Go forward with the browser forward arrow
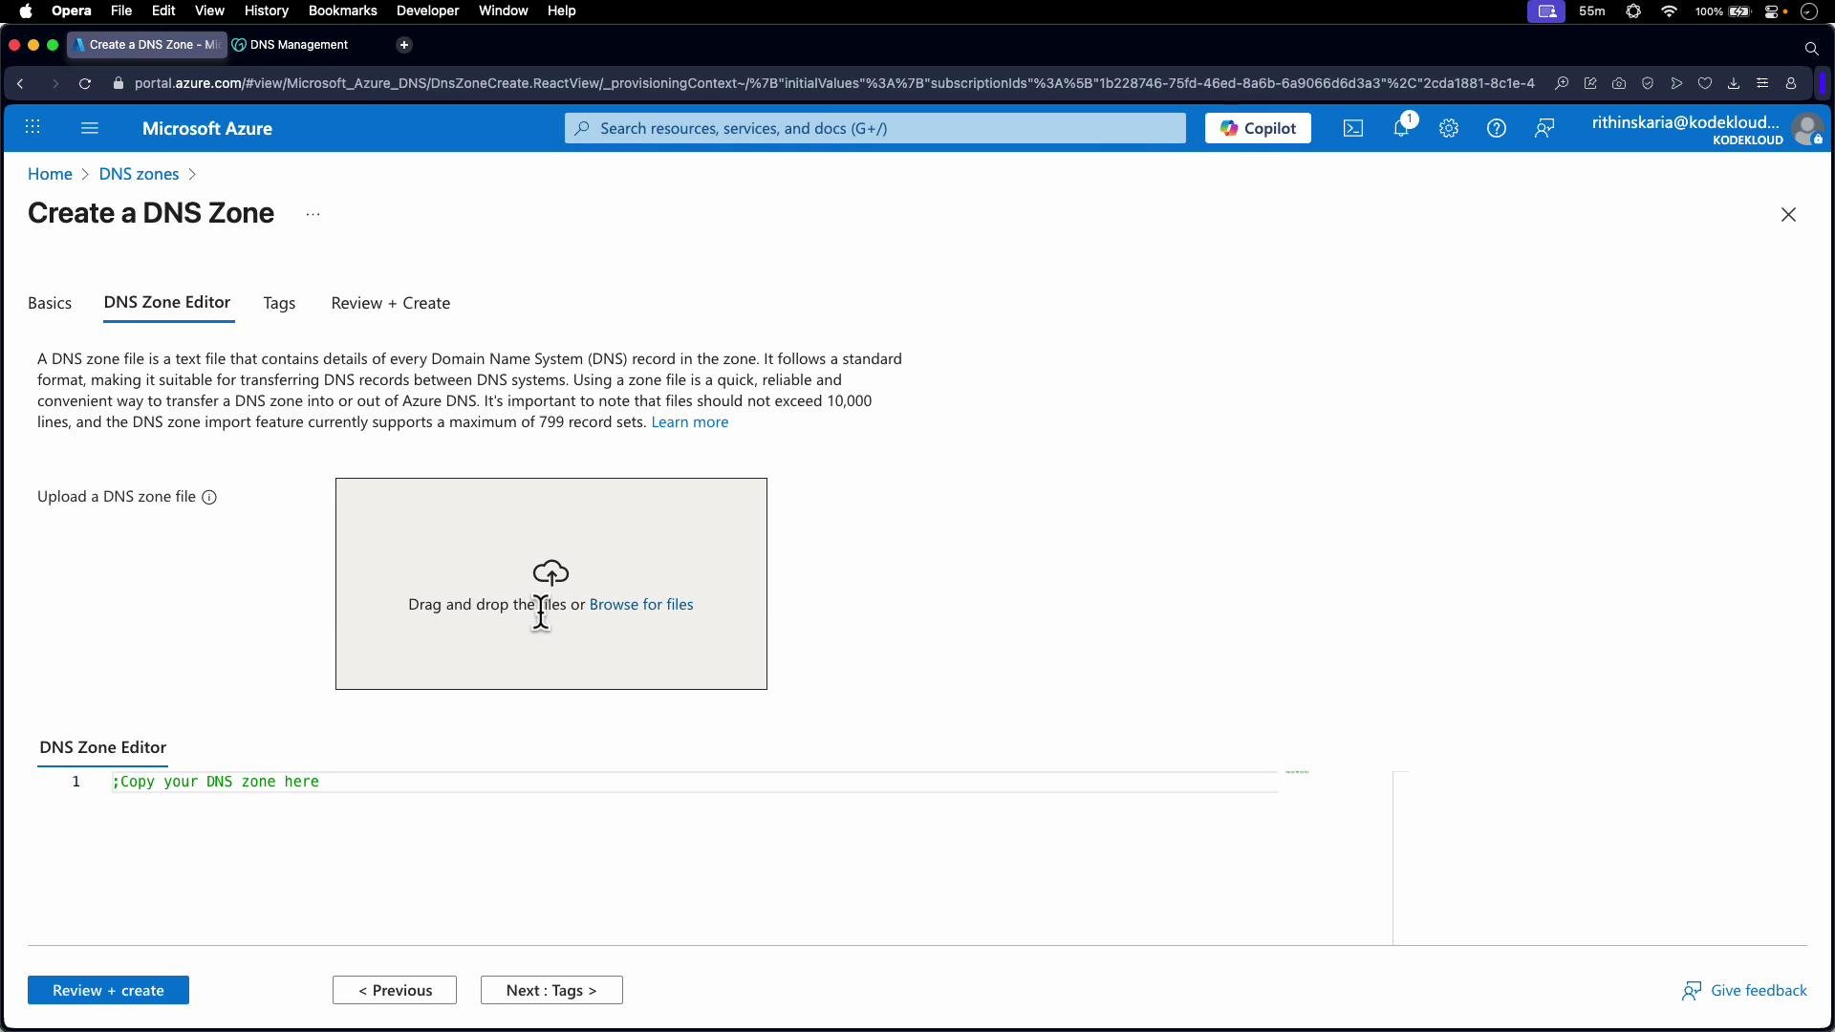The image size is (1835, 1032). pos(54,84)
